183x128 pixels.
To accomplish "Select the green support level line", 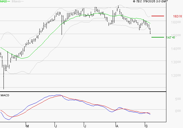I will [158, 37].
